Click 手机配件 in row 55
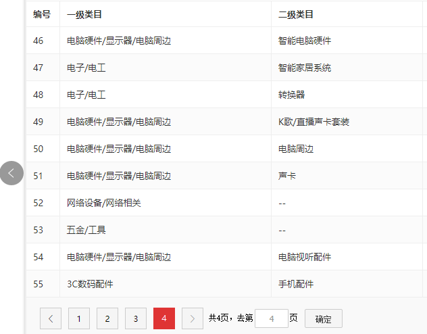The image size is (427, 334). 296,284
